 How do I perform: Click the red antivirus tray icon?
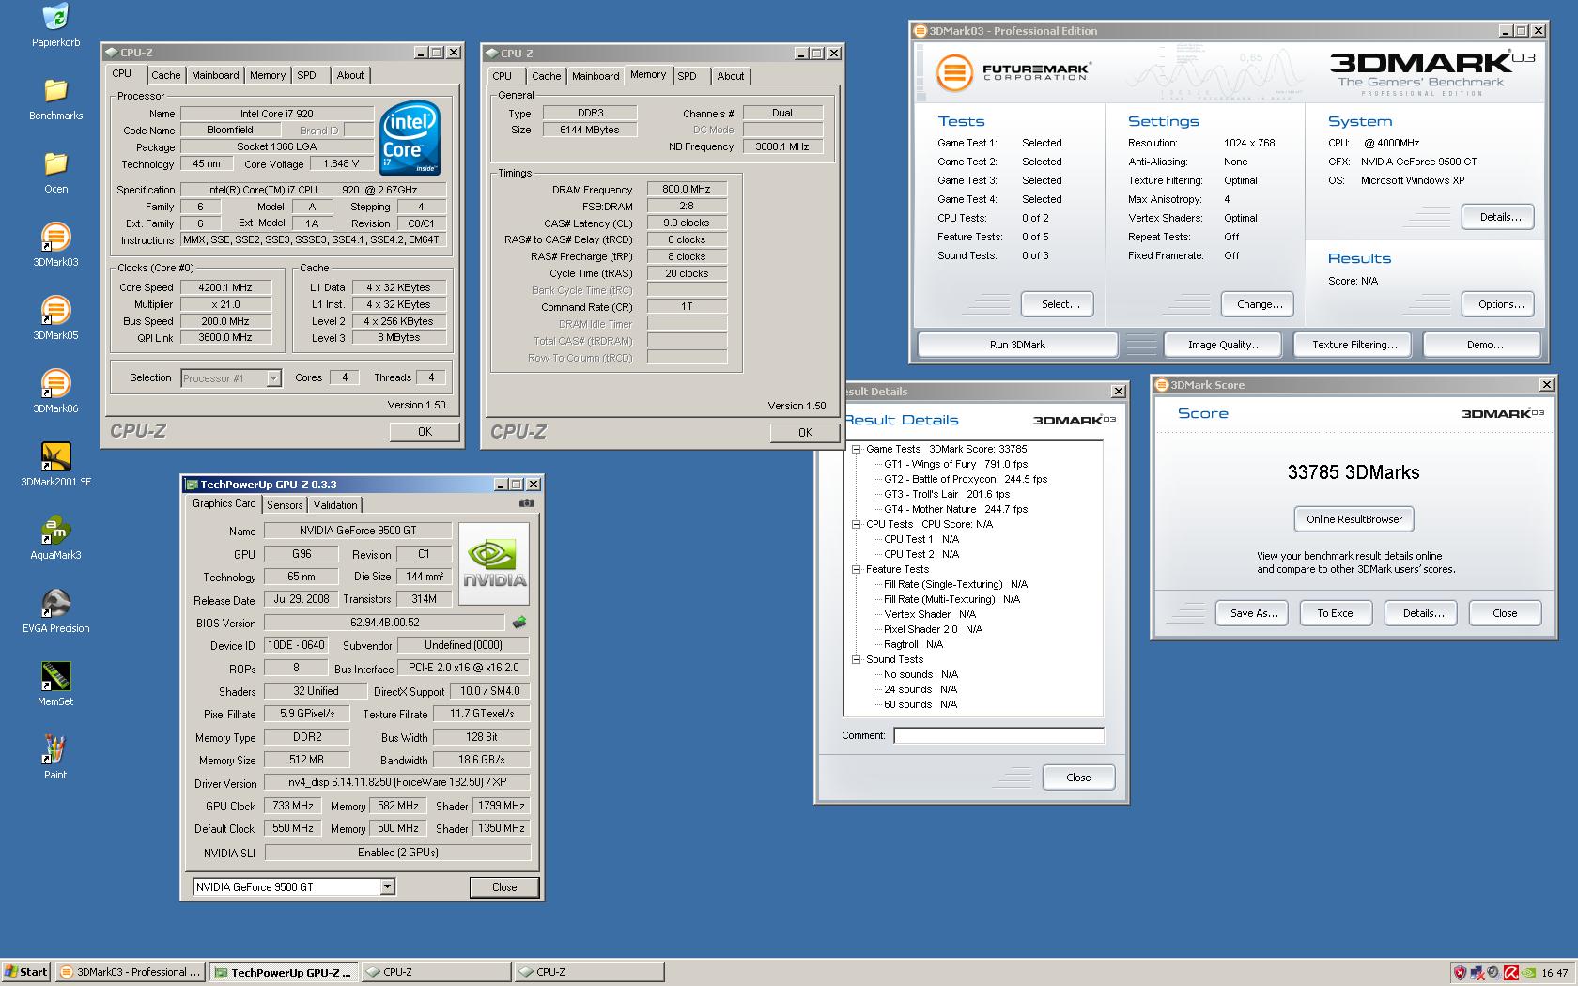point(1511,973)
